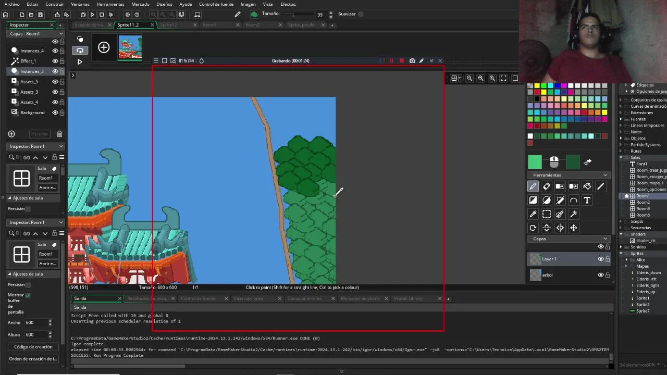Image resolution: width=667 pixels, height=375 pixels.
Task: Select the Fill bucket tool
Action: point(587,186)
